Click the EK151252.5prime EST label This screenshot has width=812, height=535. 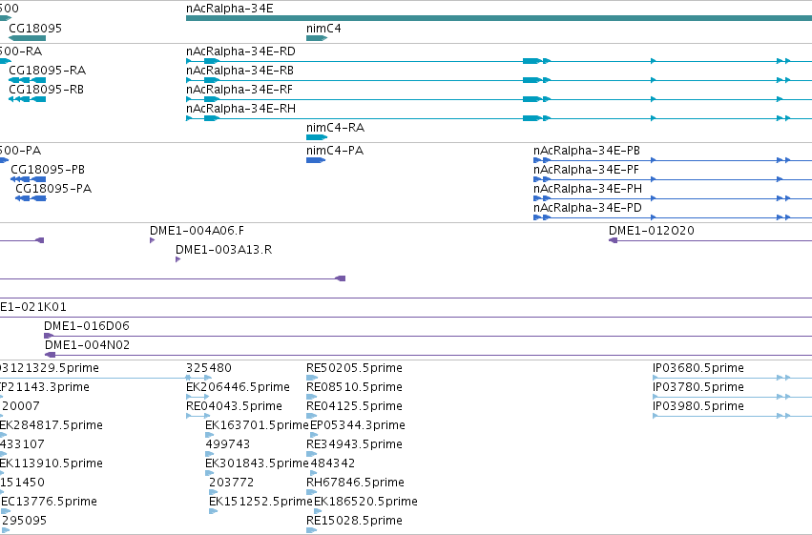(x=260, y=502)
